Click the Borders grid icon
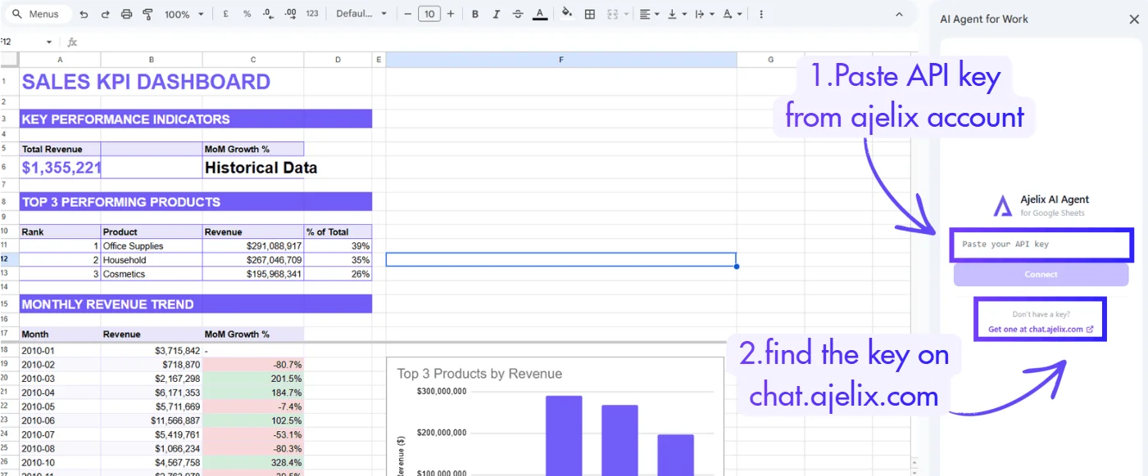 (590, 14)
